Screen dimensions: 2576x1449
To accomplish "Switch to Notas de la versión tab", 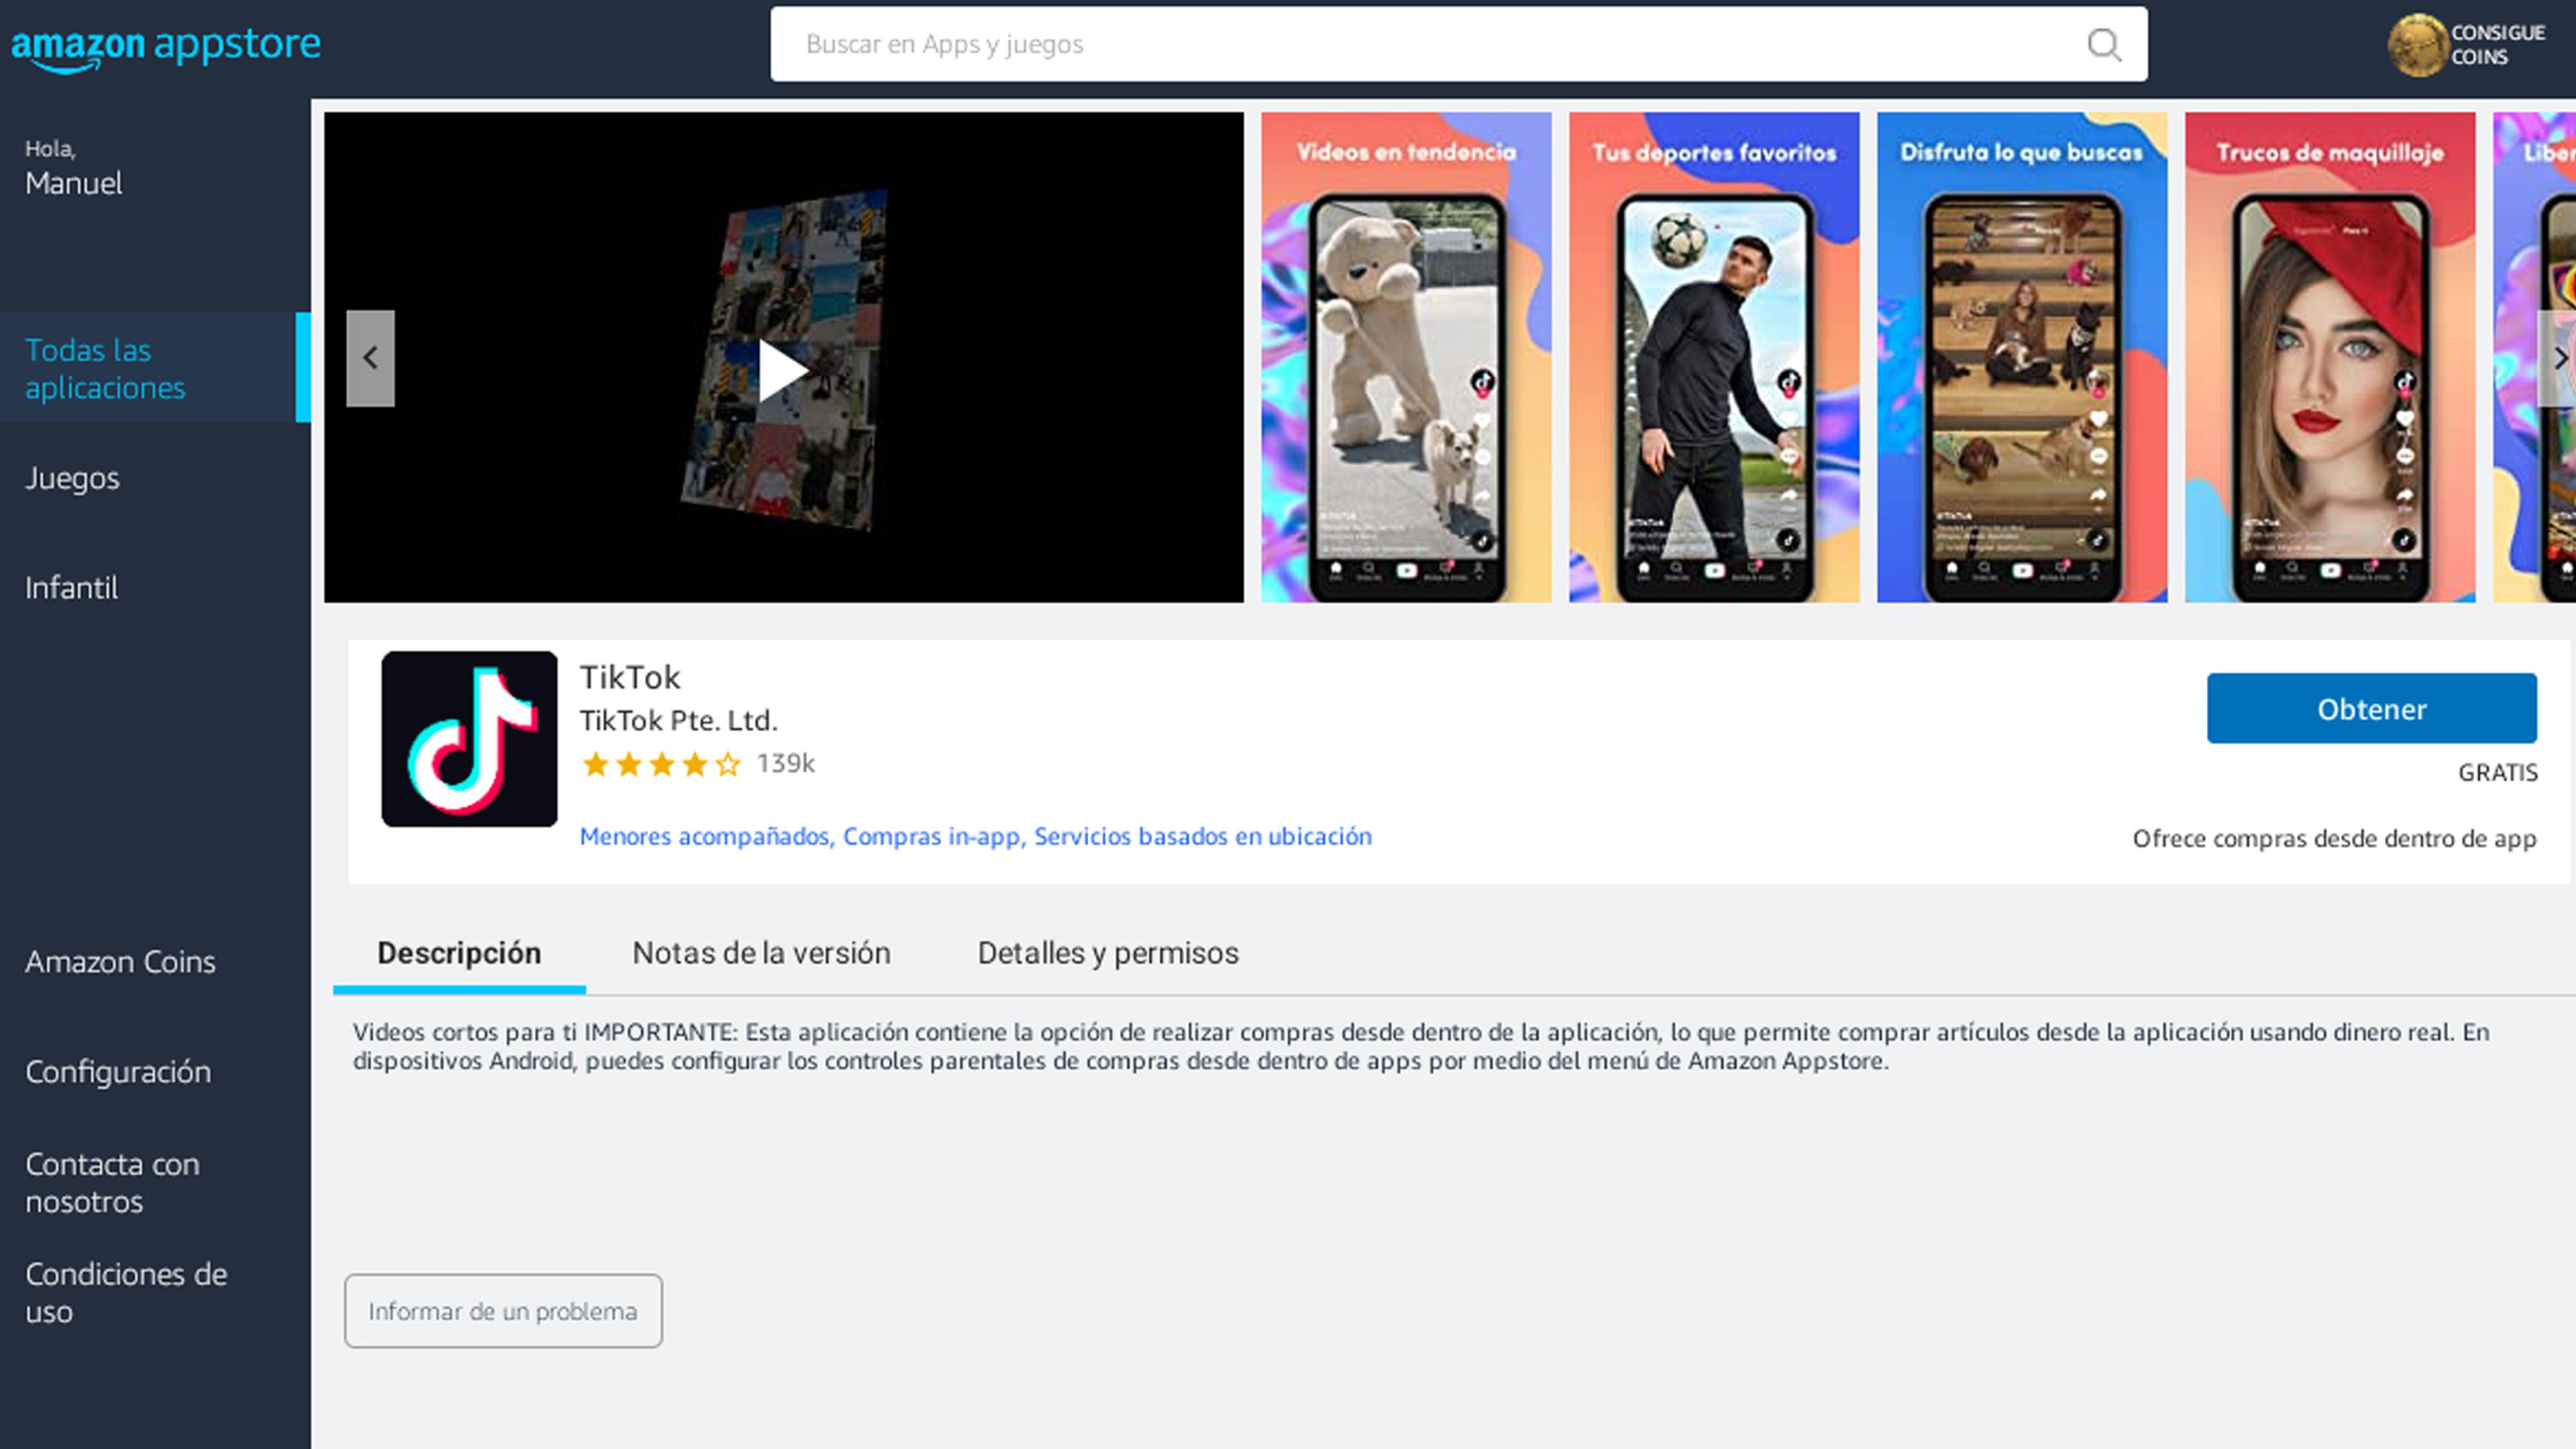I will point(761,953).
